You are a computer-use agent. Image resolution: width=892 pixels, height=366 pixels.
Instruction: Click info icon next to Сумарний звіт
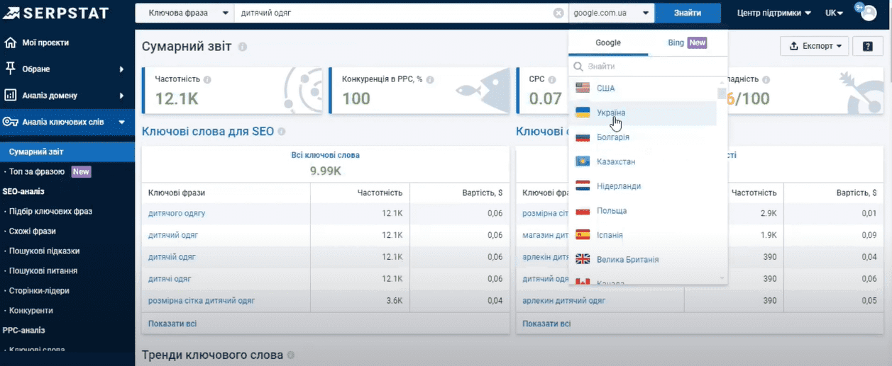tap(243, 47)
